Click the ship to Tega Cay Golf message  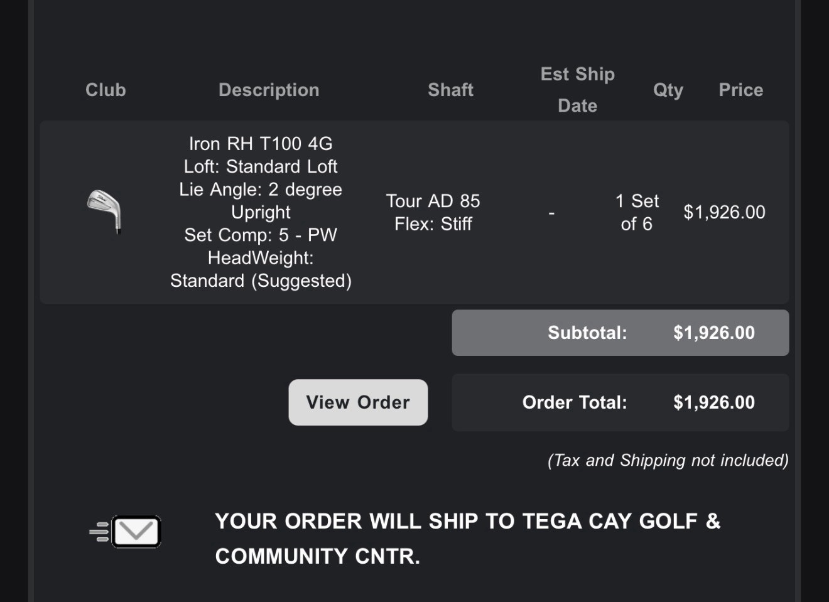pyautogui.click(x=468, y=539)
